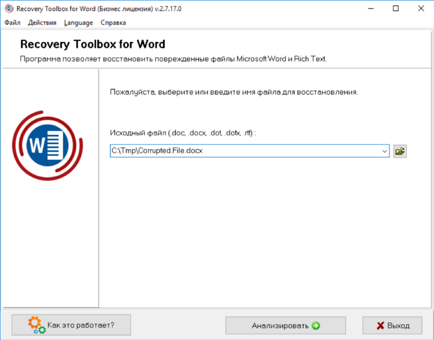The image size is (434, 340).
Task: Open the Language menu
Action: 78,23
